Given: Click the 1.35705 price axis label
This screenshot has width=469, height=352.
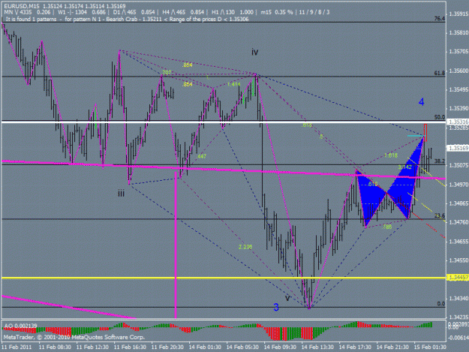Looking at the screenshot, I should (458, 52).
